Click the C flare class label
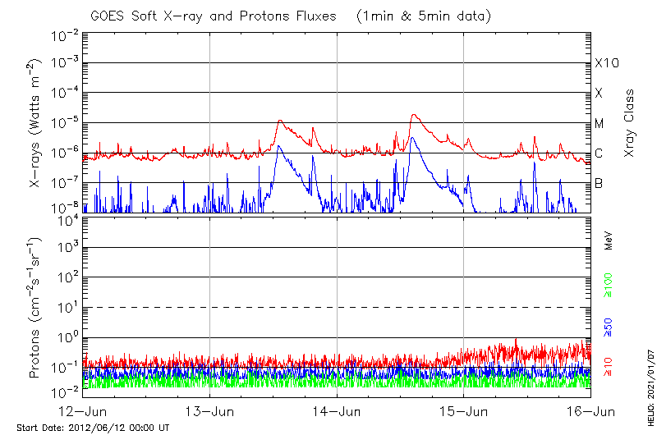This screenshot has width=657, height=435. tap(599, 153)
